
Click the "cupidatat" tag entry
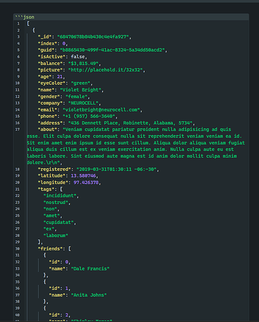tap(58, 222)
